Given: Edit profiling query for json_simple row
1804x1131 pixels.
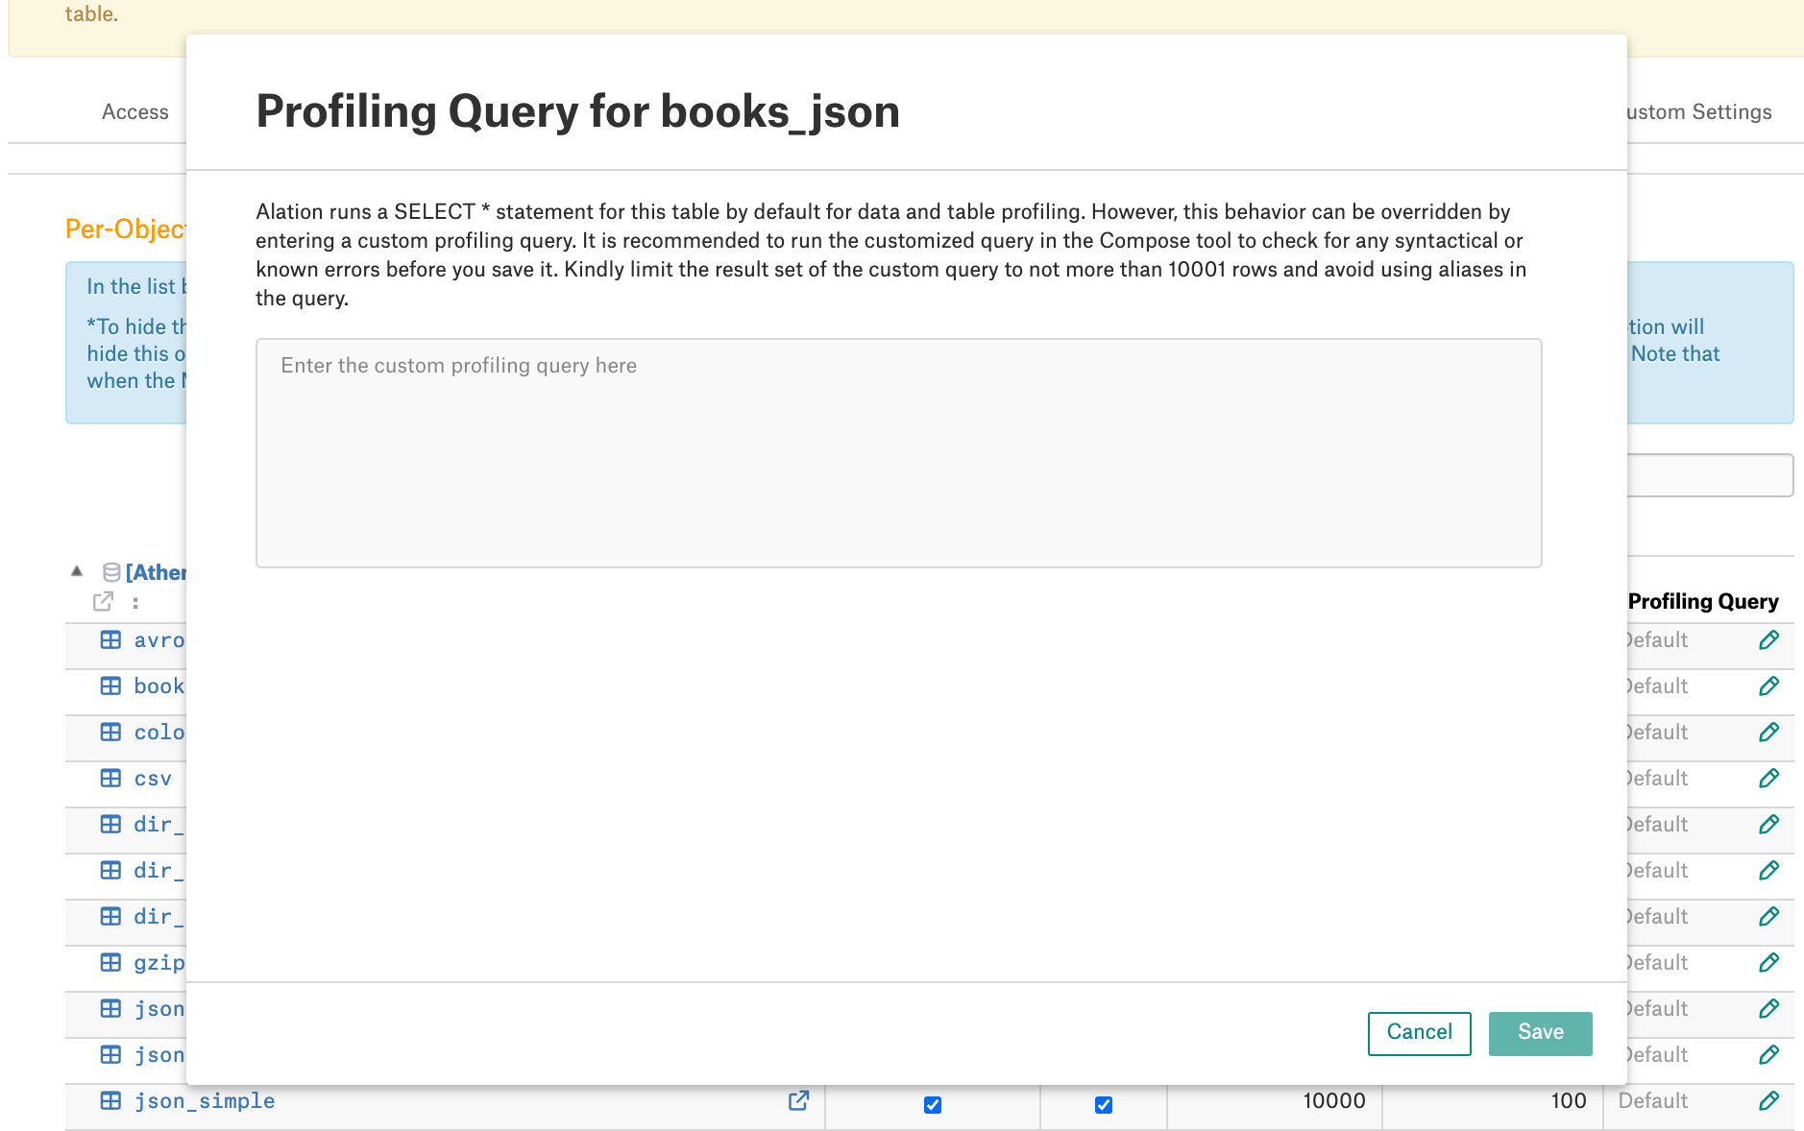Looking at the screenshot, I should tap(1768, 1101).
